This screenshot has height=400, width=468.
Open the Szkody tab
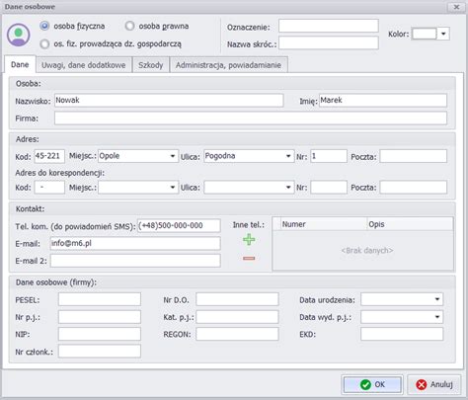[151, 65]
